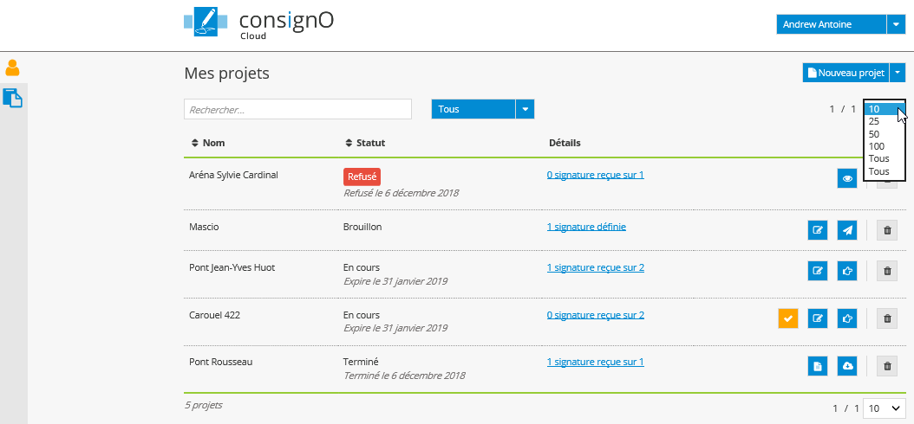
Task: Click the pointing hand icon for Pont Jean-Yves Huot
Action: pyautogui.click(x=847, y=271)
